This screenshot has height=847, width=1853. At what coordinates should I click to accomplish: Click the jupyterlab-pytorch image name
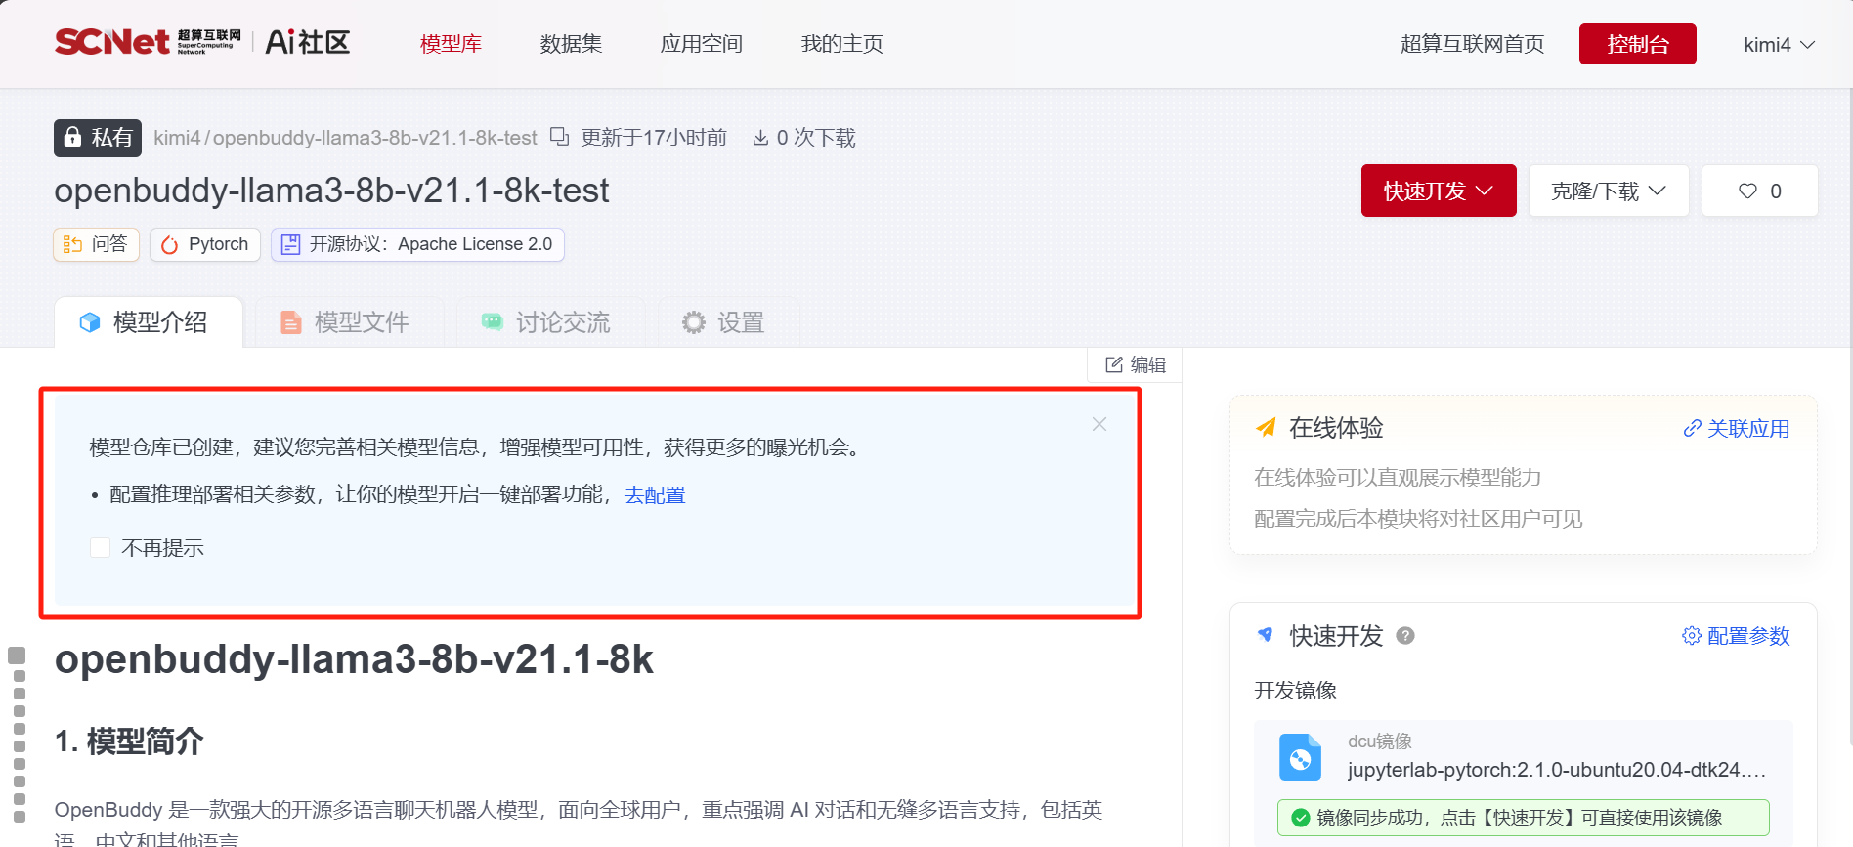coord(1556,770)
